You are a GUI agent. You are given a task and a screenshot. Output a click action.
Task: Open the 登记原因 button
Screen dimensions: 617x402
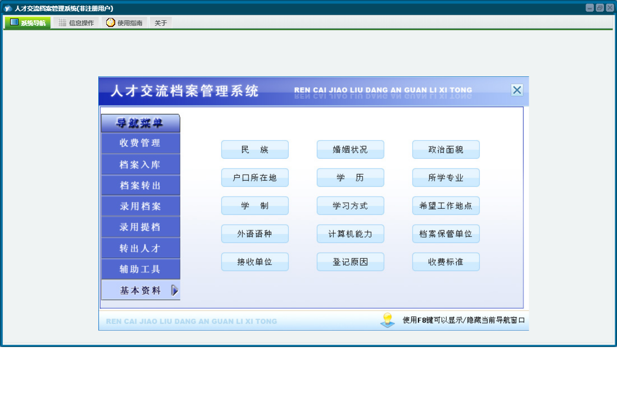350,262
